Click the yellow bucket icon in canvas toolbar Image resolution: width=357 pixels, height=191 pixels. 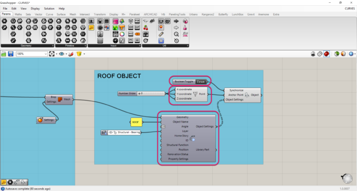(x=79, y=54)
